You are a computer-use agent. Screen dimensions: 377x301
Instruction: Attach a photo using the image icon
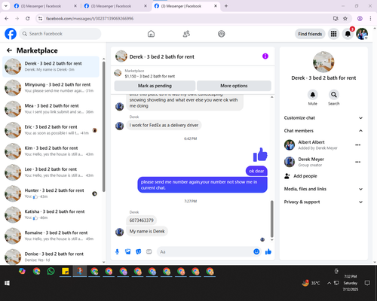(128, 251)
